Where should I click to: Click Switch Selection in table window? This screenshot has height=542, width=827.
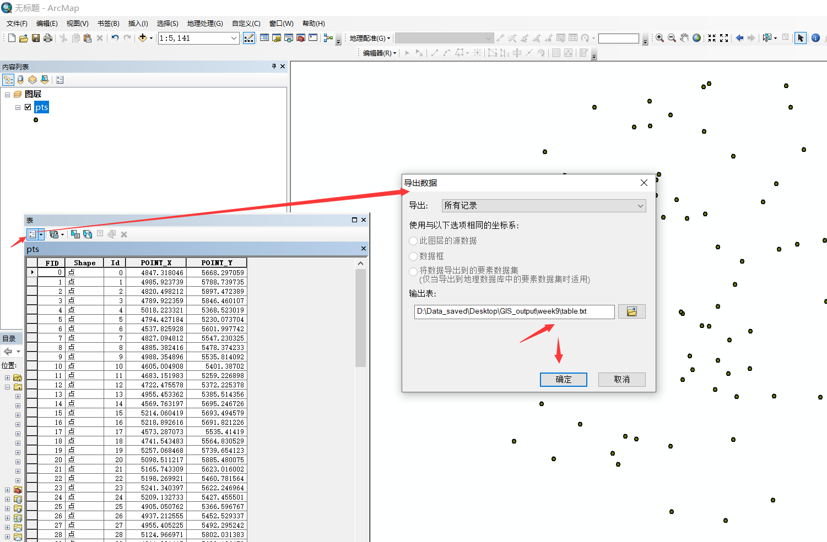pos(88,234)
